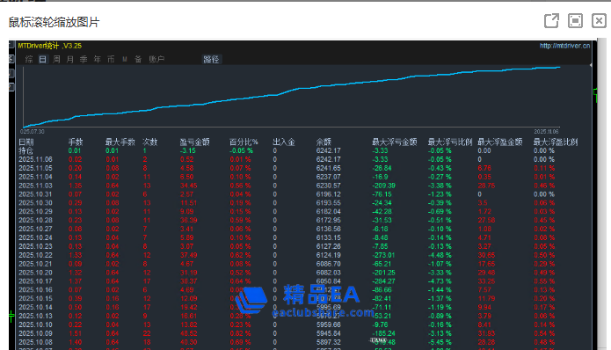
Task: Click the 手数 column header
Action: (76, 142)
